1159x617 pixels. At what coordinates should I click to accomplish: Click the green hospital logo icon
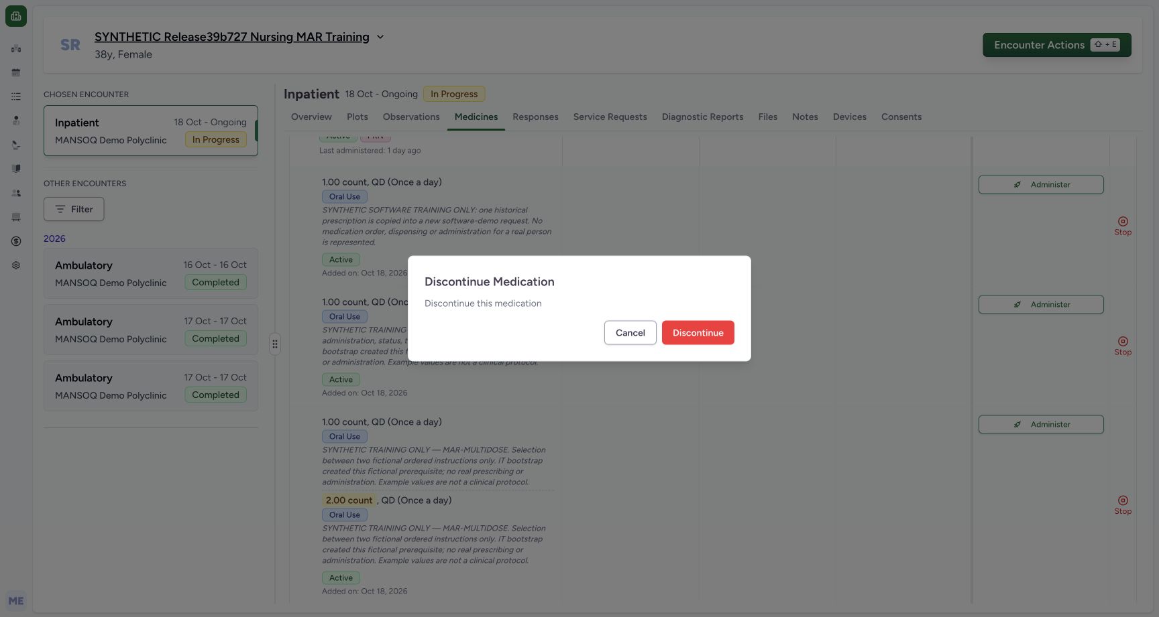16,16
